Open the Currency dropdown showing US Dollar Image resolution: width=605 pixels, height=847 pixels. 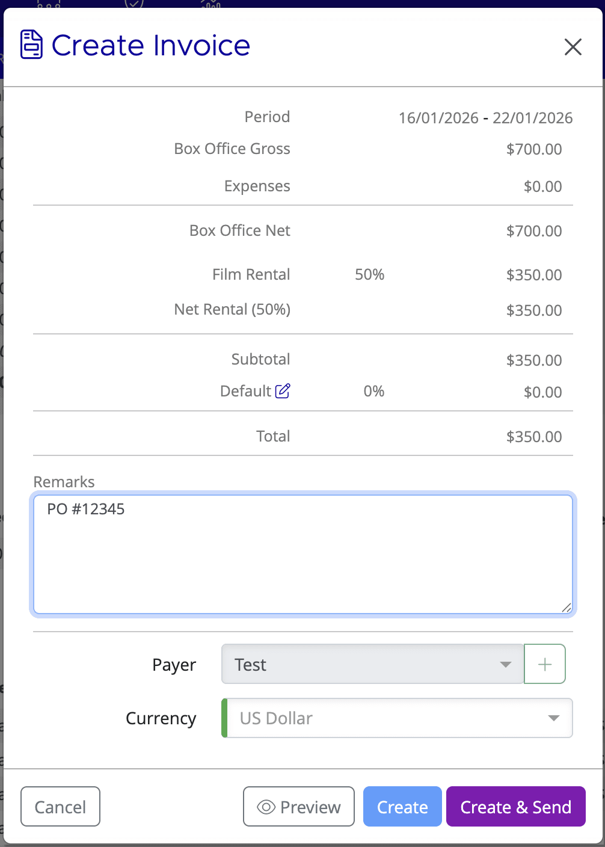coord(396,718)
